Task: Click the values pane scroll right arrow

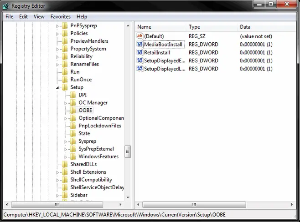Action: (x=292, y=205)
